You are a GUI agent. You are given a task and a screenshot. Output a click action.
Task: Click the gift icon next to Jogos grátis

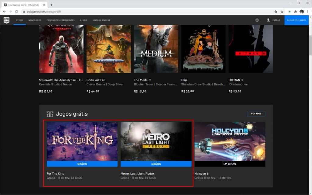50,114
